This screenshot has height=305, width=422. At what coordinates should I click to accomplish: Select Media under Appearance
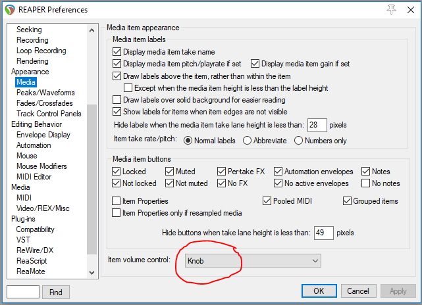click(26, 82)
